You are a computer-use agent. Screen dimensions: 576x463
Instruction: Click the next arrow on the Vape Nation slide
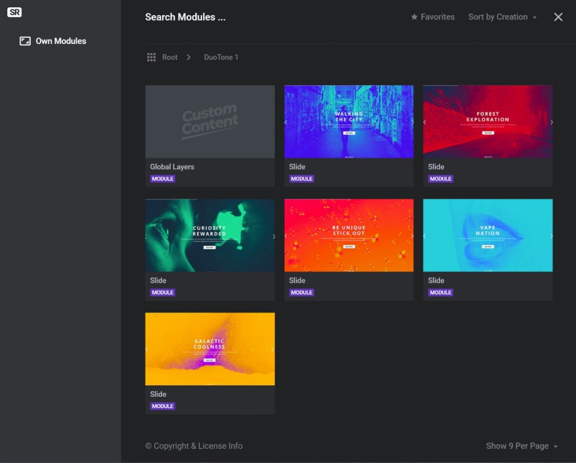coord(551,236)
